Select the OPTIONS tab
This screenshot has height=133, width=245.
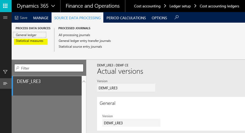[x=159, y=18]
